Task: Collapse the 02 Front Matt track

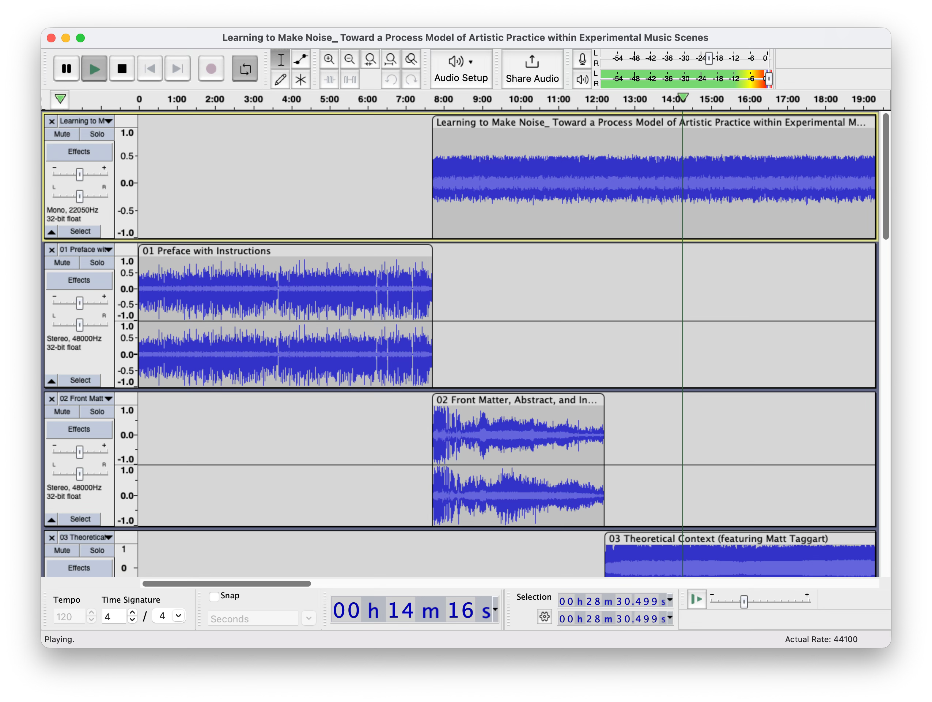Action: click(52, 519)
